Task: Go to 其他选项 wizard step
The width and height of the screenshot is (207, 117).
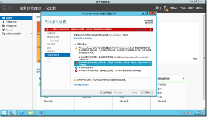Action: [51, 44]
